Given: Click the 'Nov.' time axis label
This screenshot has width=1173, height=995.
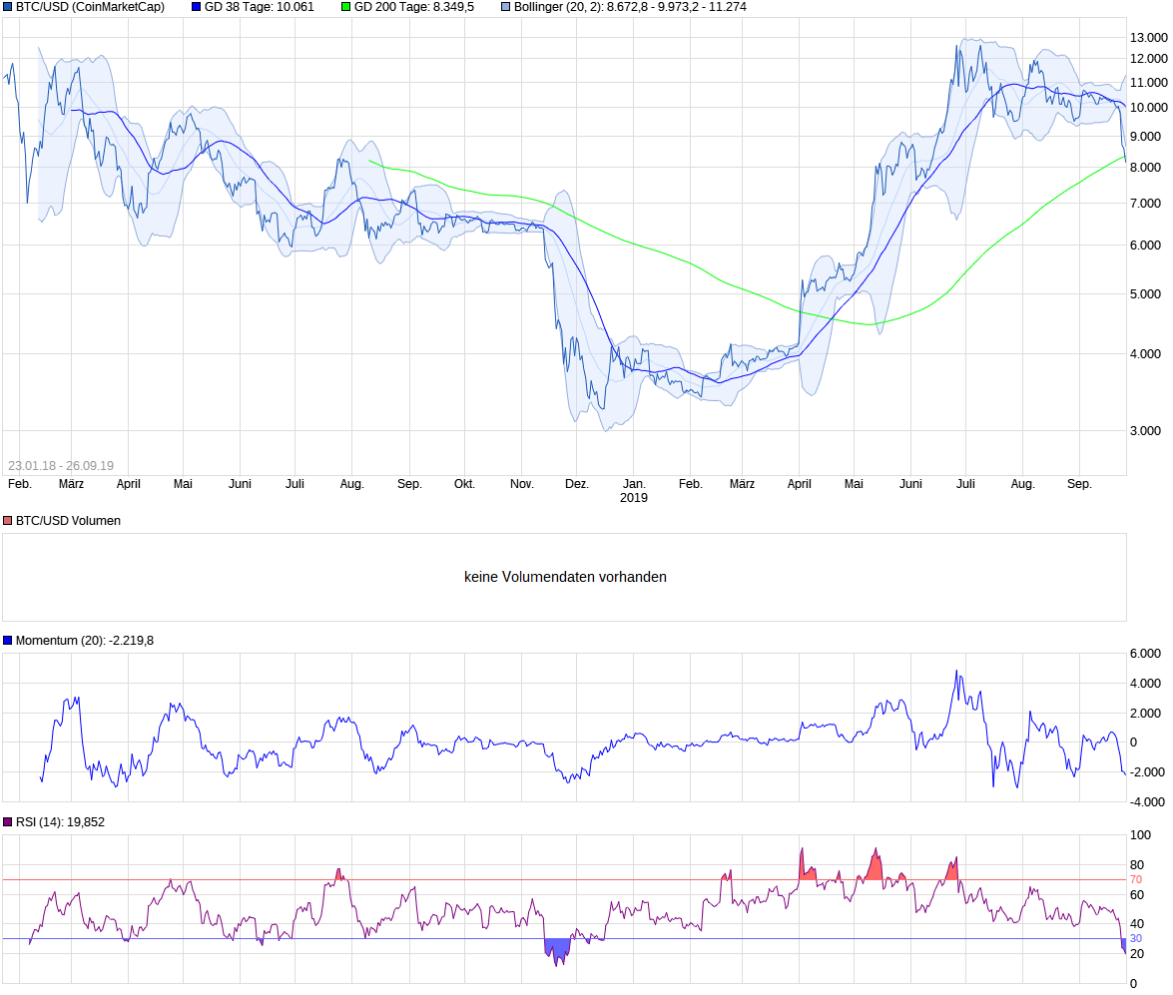Looking at the screenshot, I should coord(521,484).
